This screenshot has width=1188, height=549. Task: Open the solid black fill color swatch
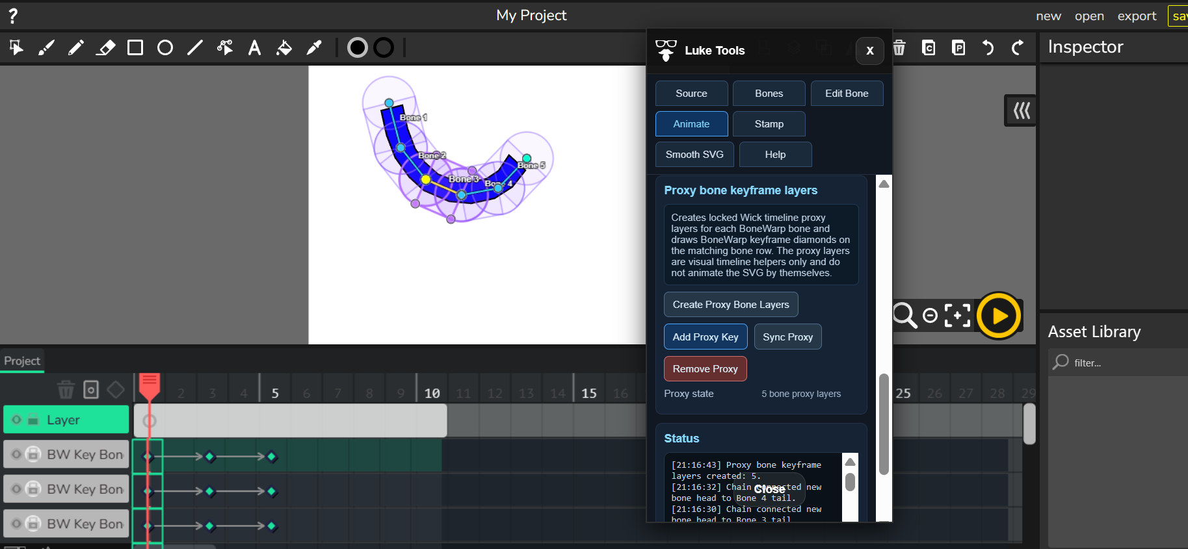358,47
